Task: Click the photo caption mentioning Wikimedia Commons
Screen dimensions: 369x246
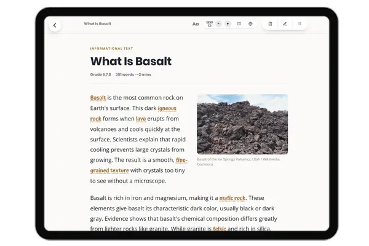Action: point(238,162)
